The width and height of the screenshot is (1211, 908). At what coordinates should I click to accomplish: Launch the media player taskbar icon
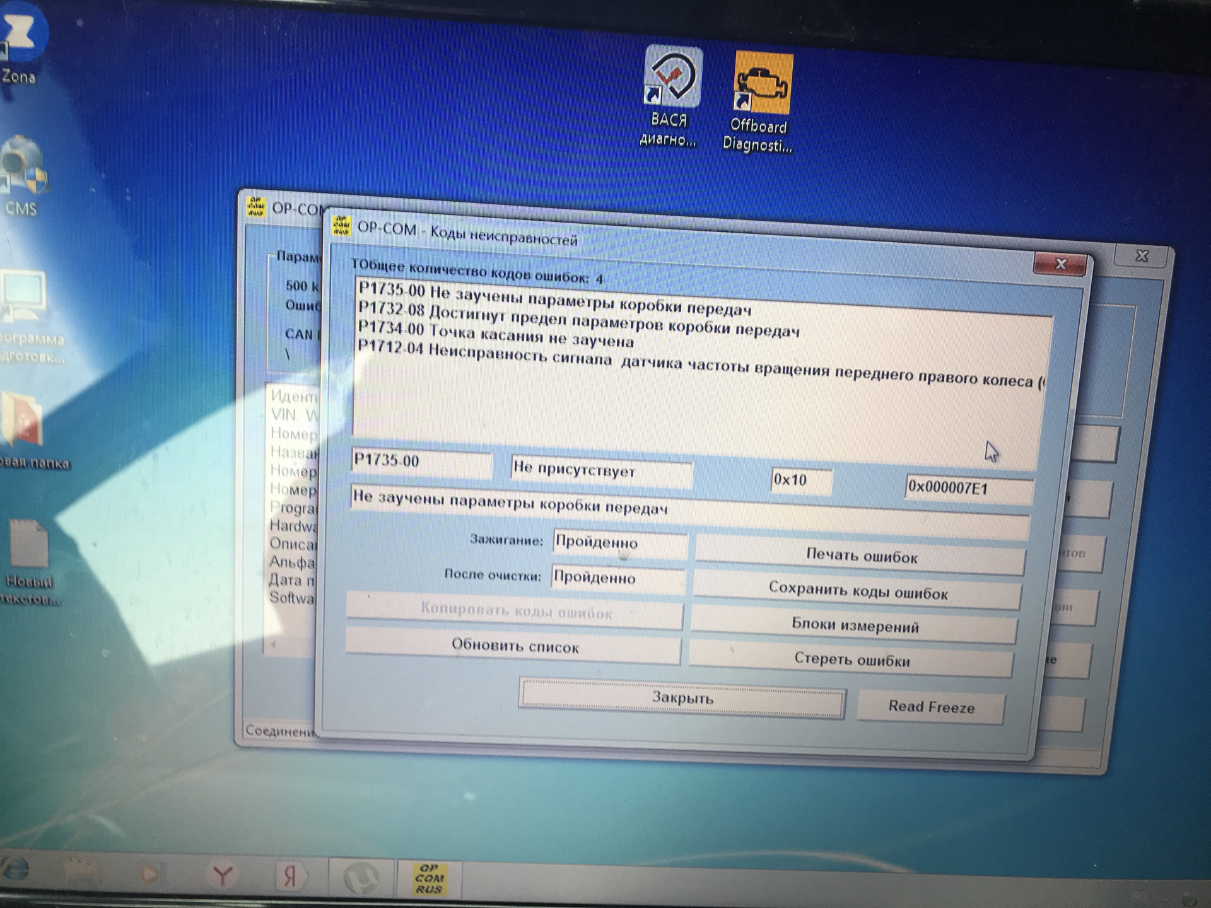coord(150,873)
